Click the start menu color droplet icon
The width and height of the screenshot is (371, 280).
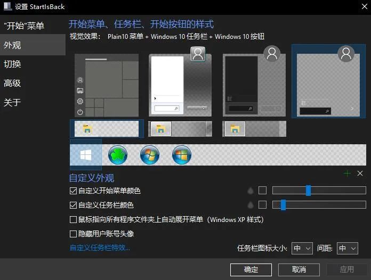click(x=251, y=191)
